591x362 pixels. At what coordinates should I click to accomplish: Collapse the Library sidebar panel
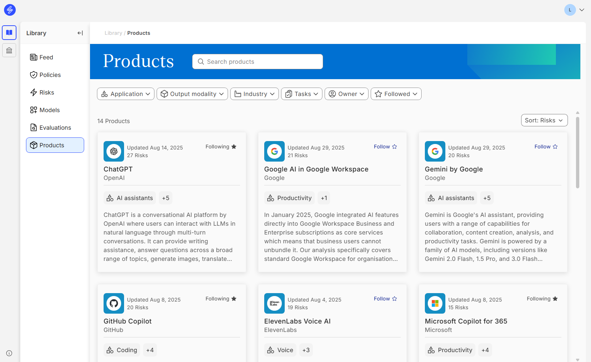[80, 33]
